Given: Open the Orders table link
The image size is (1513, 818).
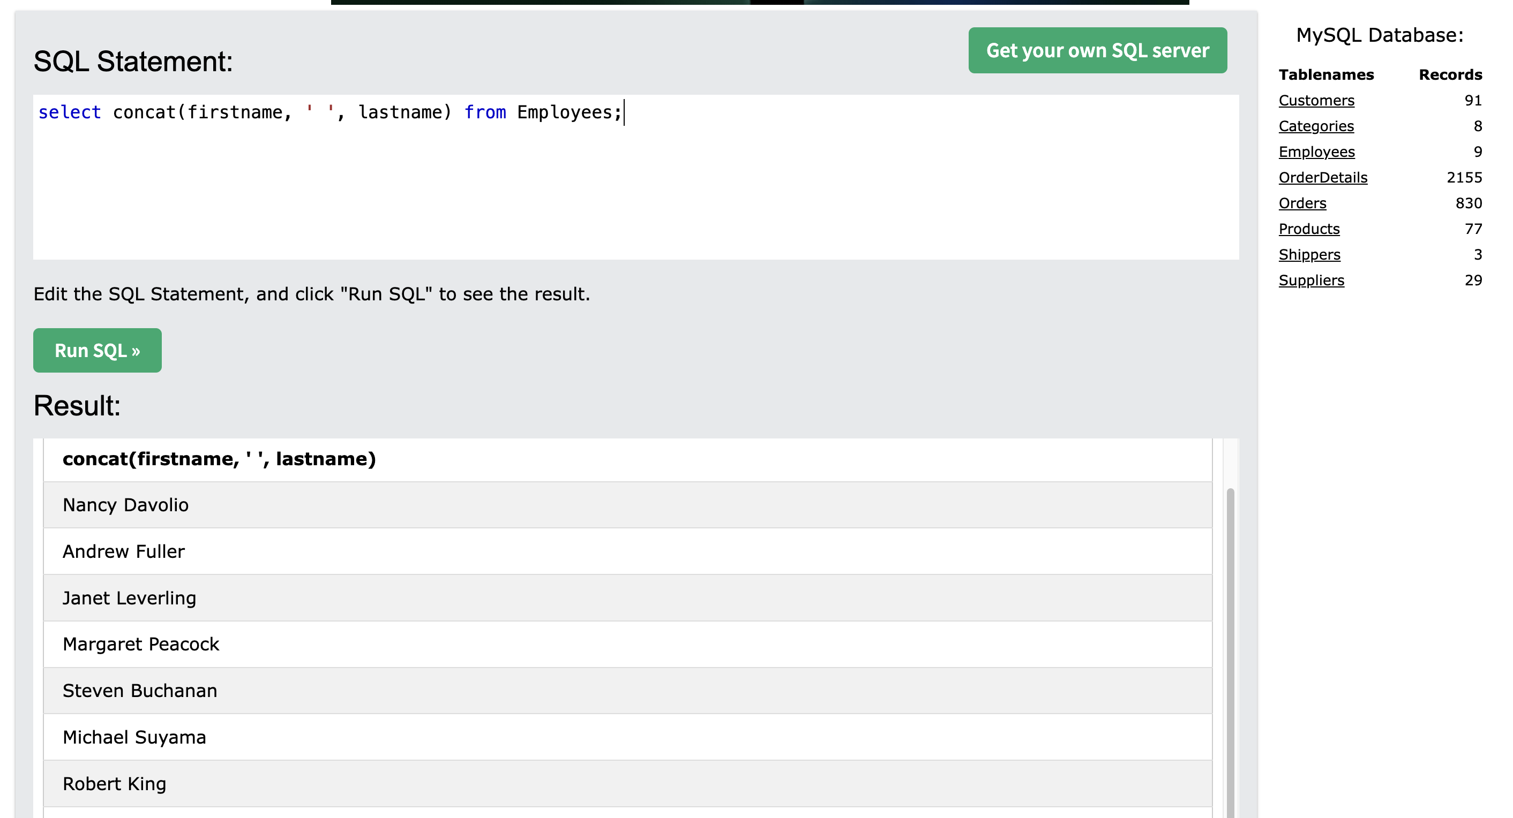Looking at the screenshot, I should (x=1302, y=203).
